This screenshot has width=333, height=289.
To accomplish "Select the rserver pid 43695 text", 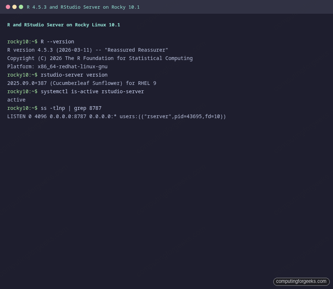I will 185,116.
